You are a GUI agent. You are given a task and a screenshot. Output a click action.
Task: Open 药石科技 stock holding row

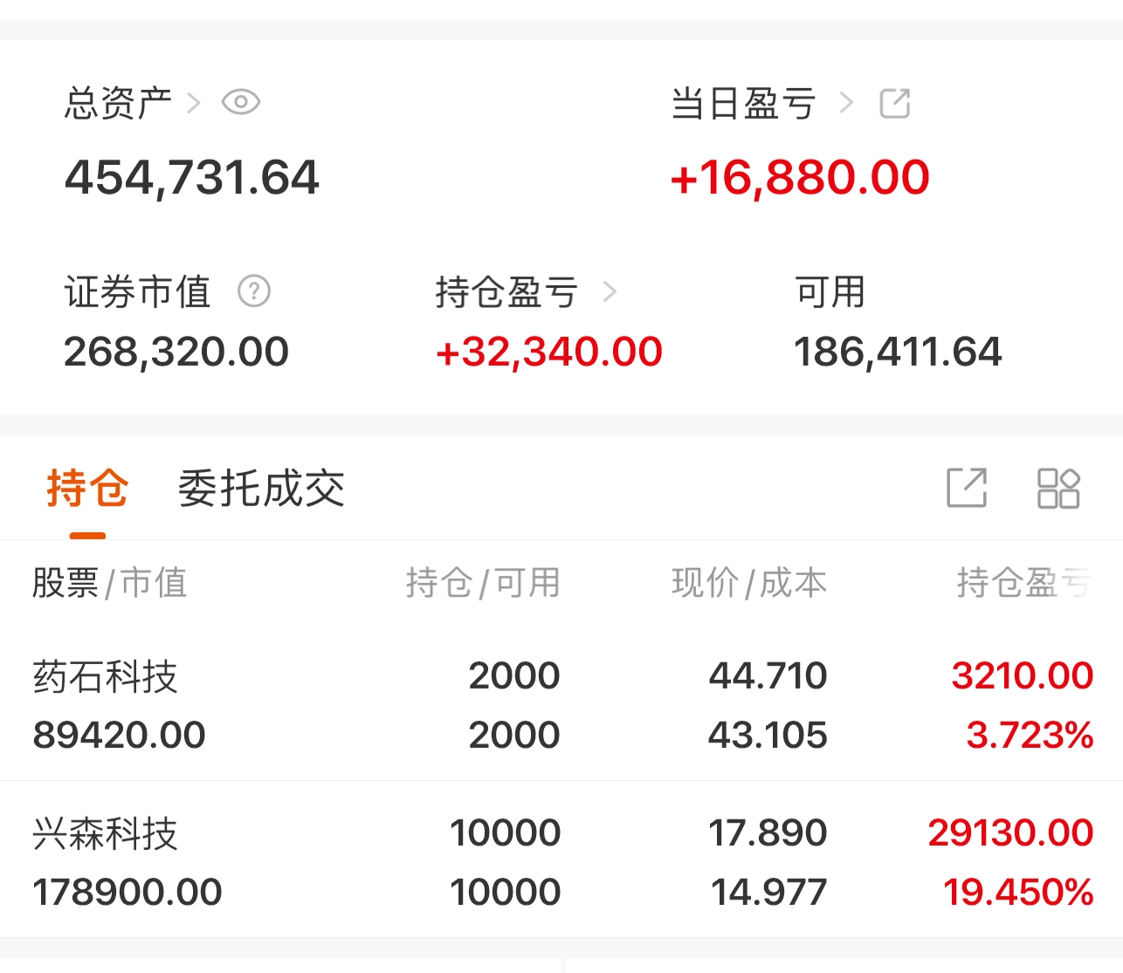561,704
